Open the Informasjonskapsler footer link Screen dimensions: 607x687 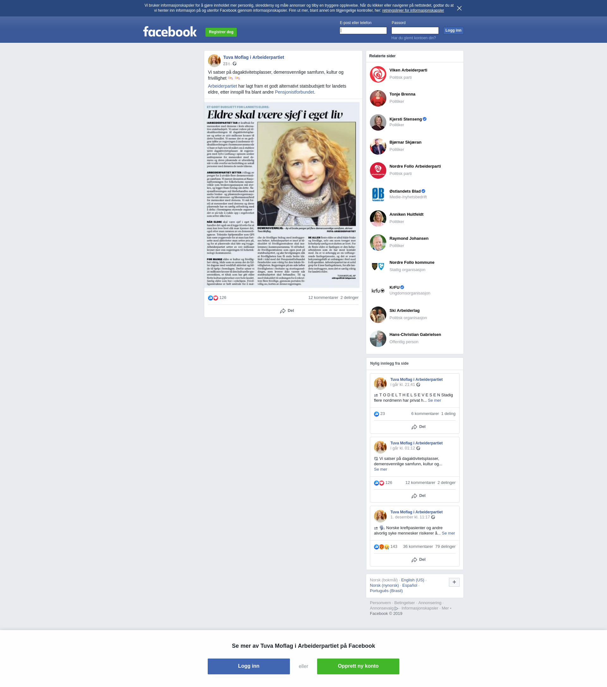420,608
